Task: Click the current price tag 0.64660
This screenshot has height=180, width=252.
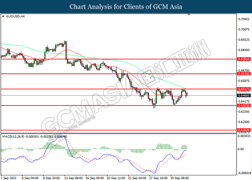Action: (x=244, y=95)
